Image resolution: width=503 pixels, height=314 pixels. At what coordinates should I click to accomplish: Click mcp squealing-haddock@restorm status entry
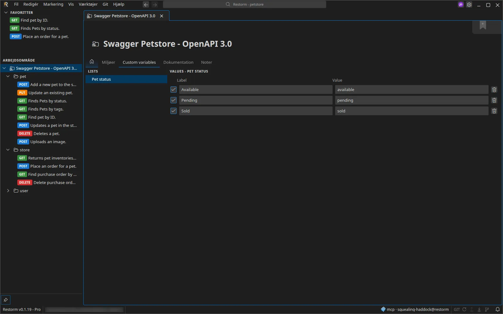click(415, 310)
